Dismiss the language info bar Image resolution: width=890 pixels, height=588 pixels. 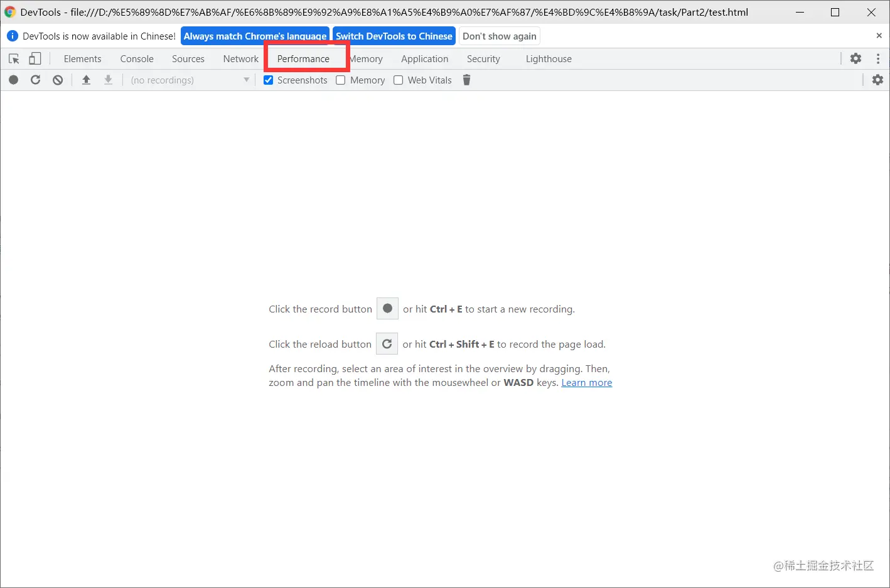tap(879, 36)
